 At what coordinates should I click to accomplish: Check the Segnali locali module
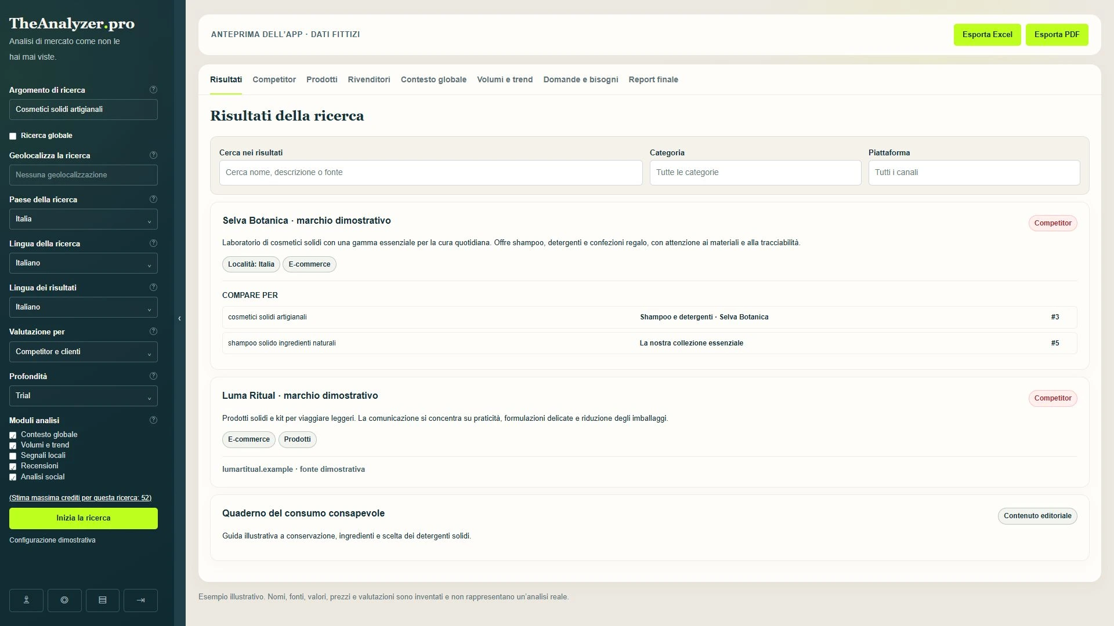pyautogui.click(x=13, y=456)
